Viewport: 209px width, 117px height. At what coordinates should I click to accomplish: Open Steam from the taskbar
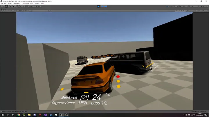(x=51, y=115)
